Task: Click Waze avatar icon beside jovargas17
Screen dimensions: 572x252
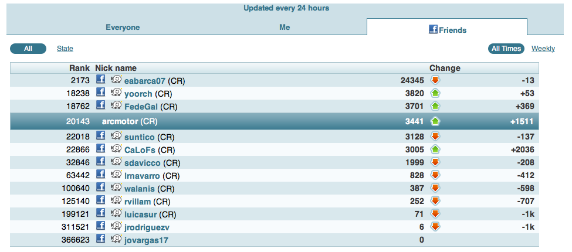Action: click(x=116, y=239)
